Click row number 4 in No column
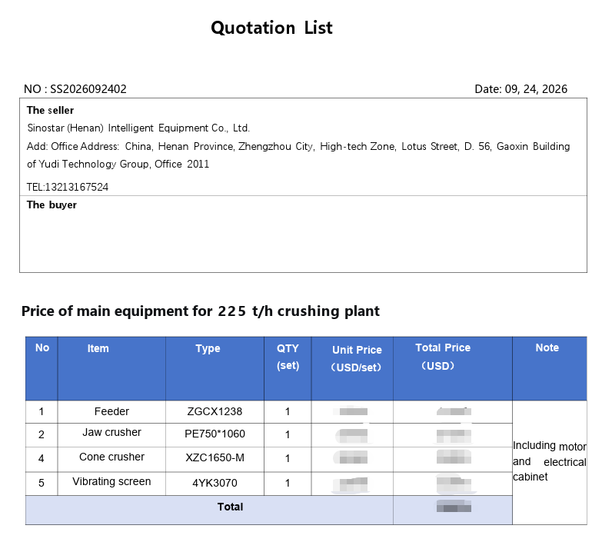Viewport: 612px width, 552px height. tap(42, 458)
